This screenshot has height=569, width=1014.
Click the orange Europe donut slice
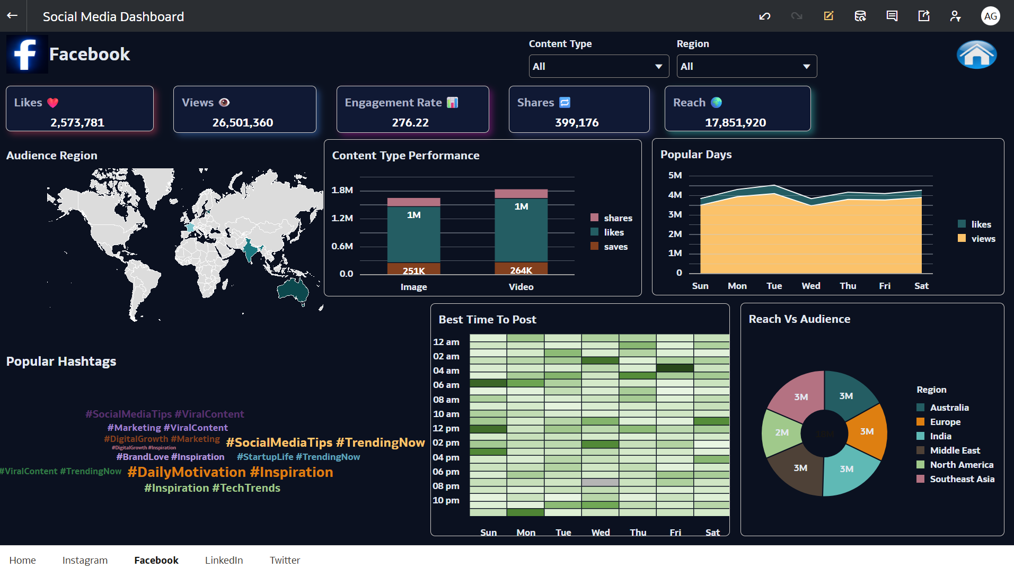pyautogui.click(x=868, y=431)
